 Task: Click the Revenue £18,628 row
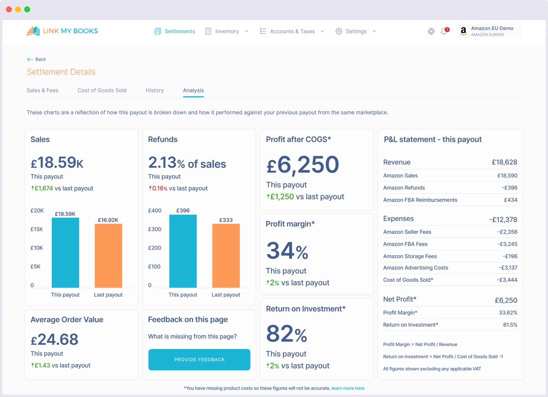[450, 162]
